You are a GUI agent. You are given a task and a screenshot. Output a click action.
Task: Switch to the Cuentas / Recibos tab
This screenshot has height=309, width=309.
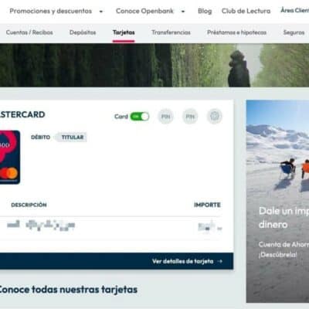(29, 32)
